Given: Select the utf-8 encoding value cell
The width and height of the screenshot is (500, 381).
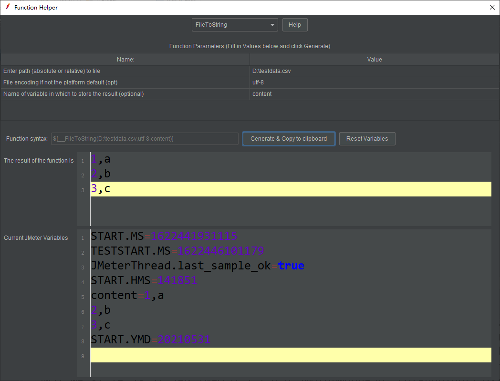Looking at the screenshot, I should pos(375,82).
